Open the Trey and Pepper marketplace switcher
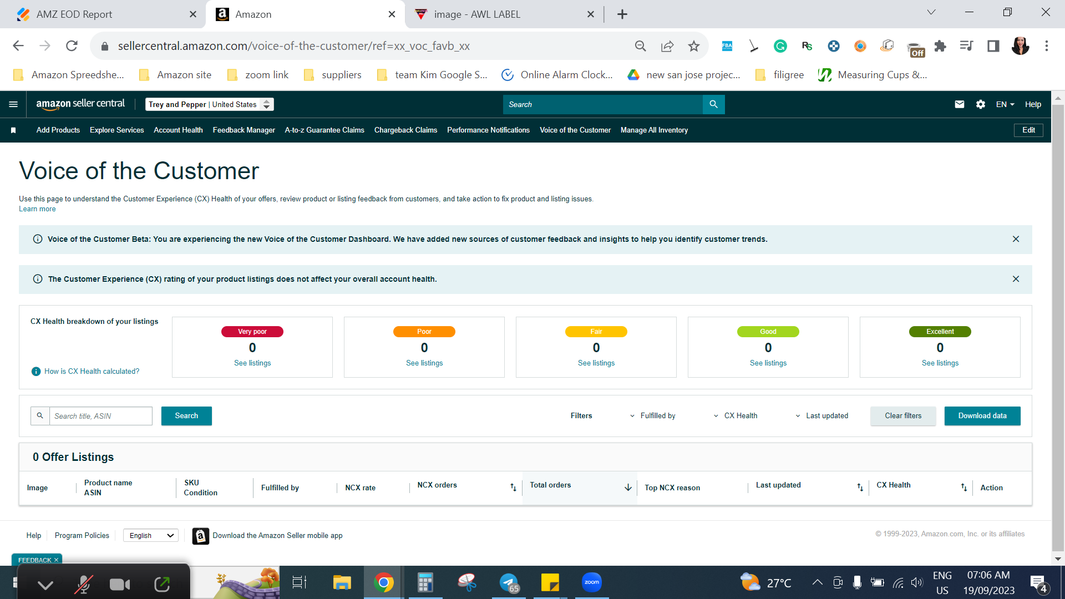 coord(210,104)
